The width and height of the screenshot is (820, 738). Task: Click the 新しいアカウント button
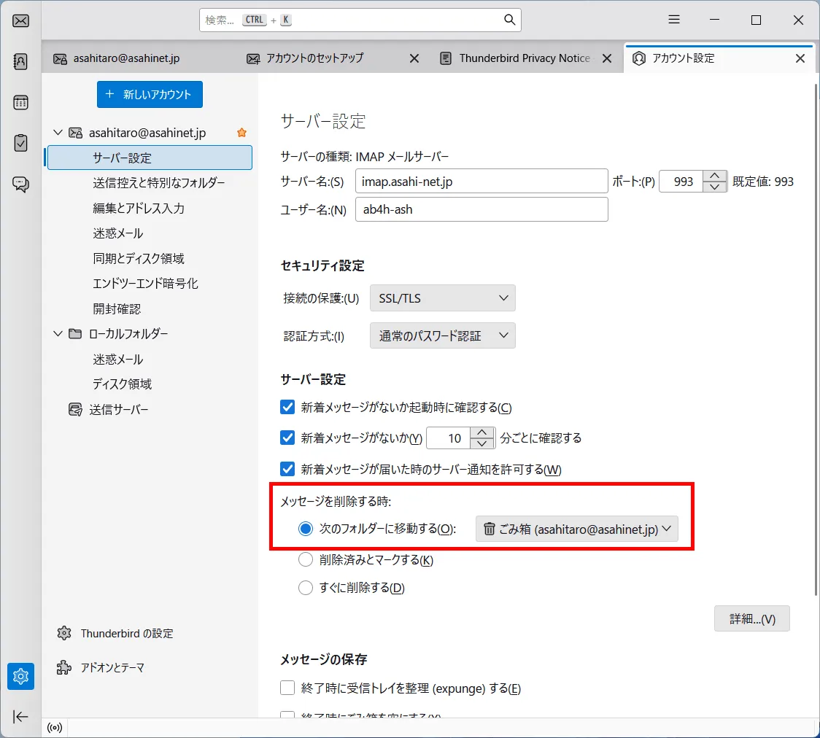coord(150,94)
